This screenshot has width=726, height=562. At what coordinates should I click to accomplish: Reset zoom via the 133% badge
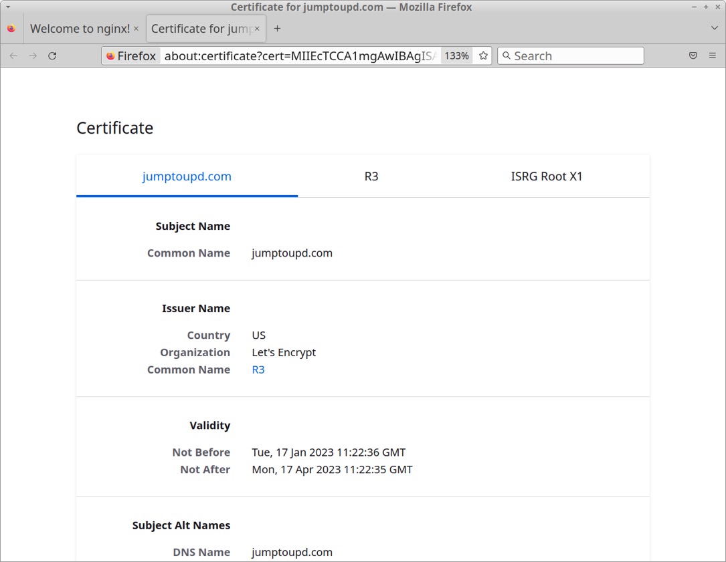(x=456, y=56)
